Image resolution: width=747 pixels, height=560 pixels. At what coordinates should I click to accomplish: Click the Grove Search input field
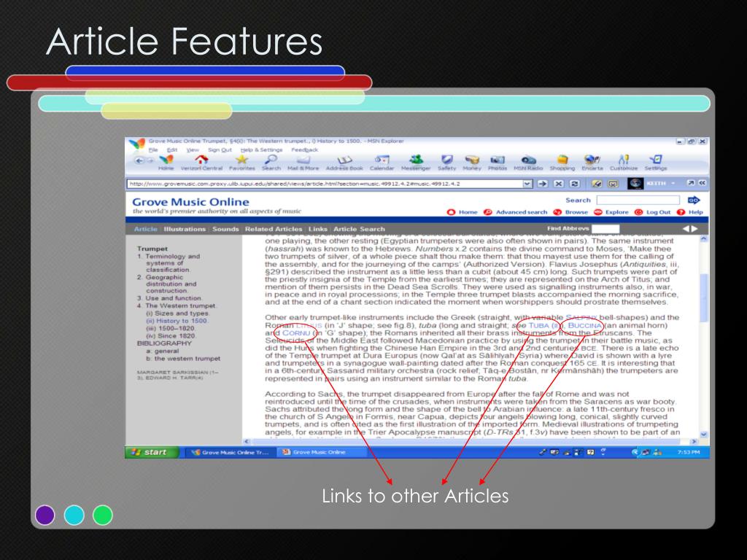[638, 200]
